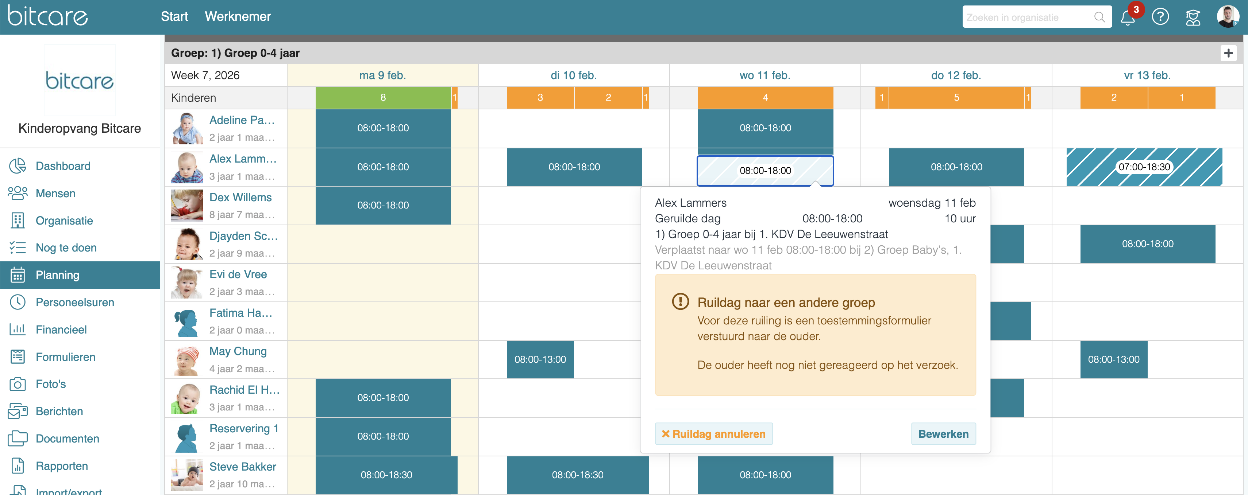Click the search magnifier icon
The width and height of the screenshot is (1248, 495).
click(x=1099, y=17)
